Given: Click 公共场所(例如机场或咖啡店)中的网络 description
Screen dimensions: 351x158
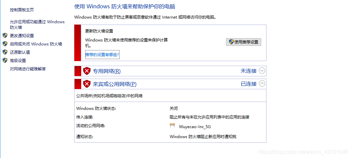Looking at the screenshot, I should [x=109, y=96].
